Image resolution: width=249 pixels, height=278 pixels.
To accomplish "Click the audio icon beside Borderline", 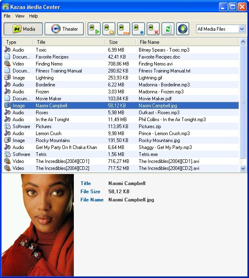I will click(x=7, y=85).
